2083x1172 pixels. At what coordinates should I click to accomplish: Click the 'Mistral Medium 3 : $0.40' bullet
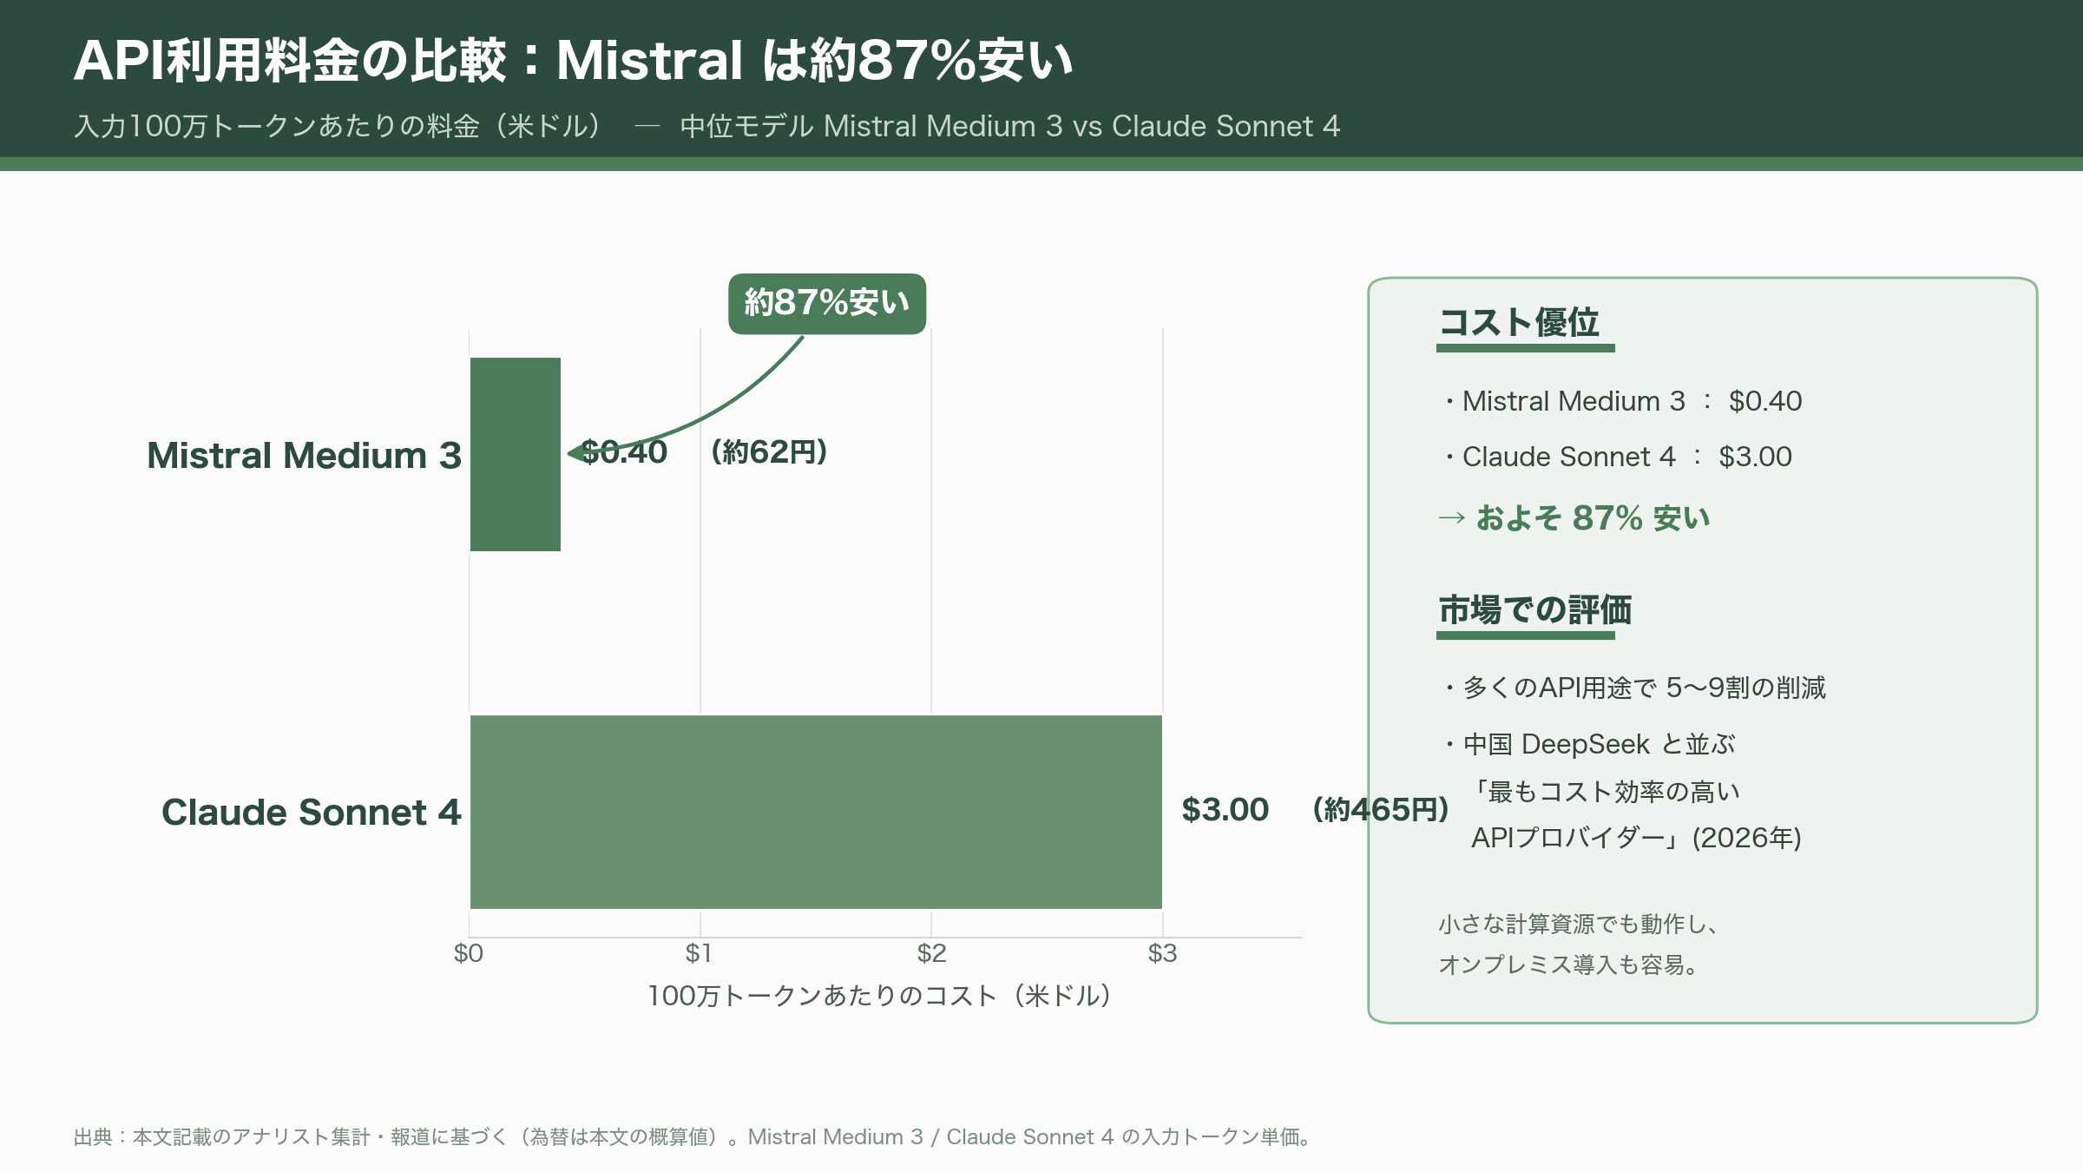pos(1622,401)
